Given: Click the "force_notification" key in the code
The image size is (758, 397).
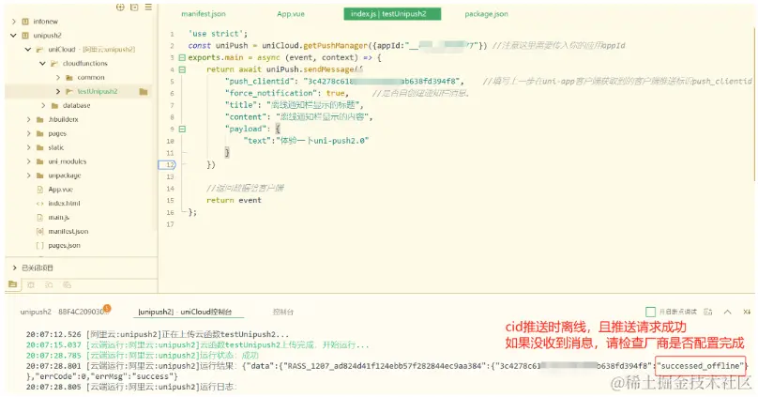Looking at the screenshot, I should (270, 93).
